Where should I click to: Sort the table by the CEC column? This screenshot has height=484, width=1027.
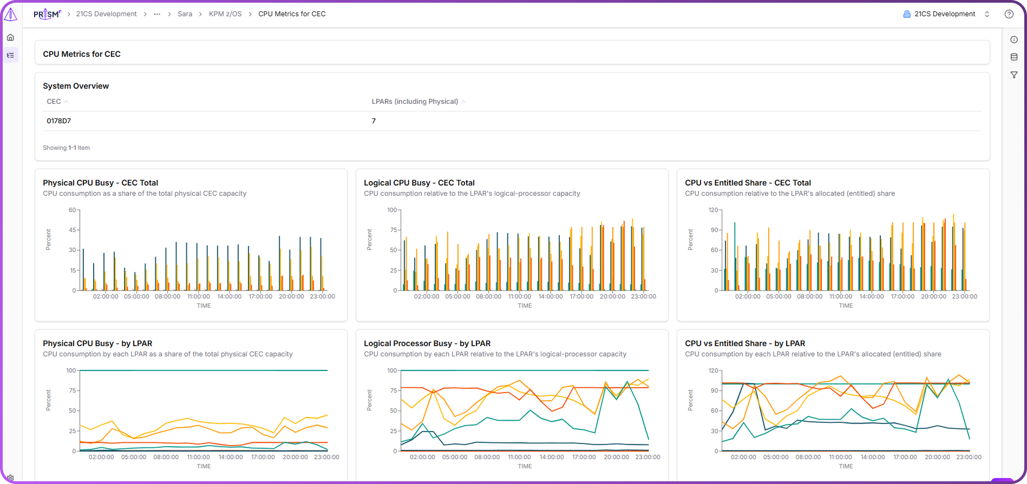click(x=57, y=102)
